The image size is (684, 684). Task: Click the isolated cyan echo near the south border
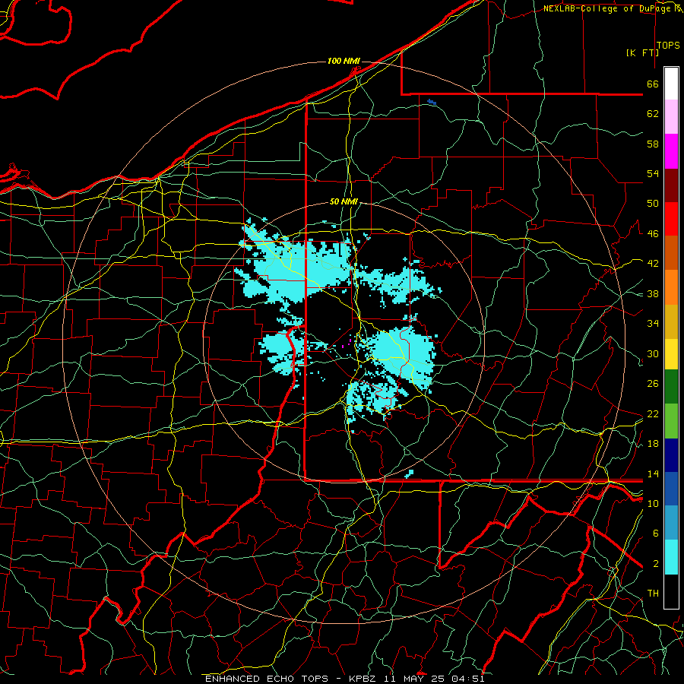tap(409, 473)
